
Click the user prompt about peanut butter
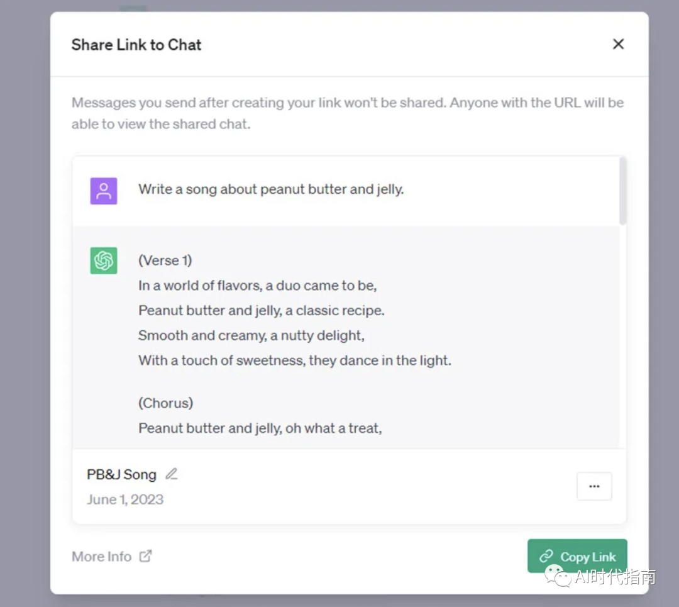pyautogui.click(x=271, y=189)
